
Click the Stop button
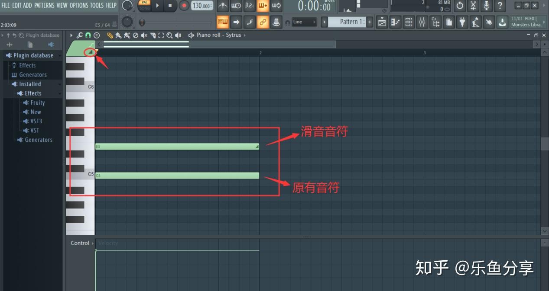click(170, 6)
